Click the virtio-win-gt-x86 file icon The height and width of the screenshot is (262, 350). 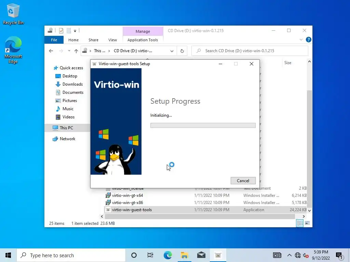108,203
